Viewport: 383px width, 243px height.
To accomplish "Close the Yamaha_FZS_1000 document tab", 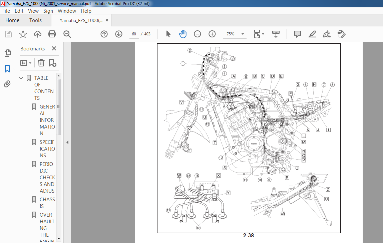I will (x=107, y=20).
